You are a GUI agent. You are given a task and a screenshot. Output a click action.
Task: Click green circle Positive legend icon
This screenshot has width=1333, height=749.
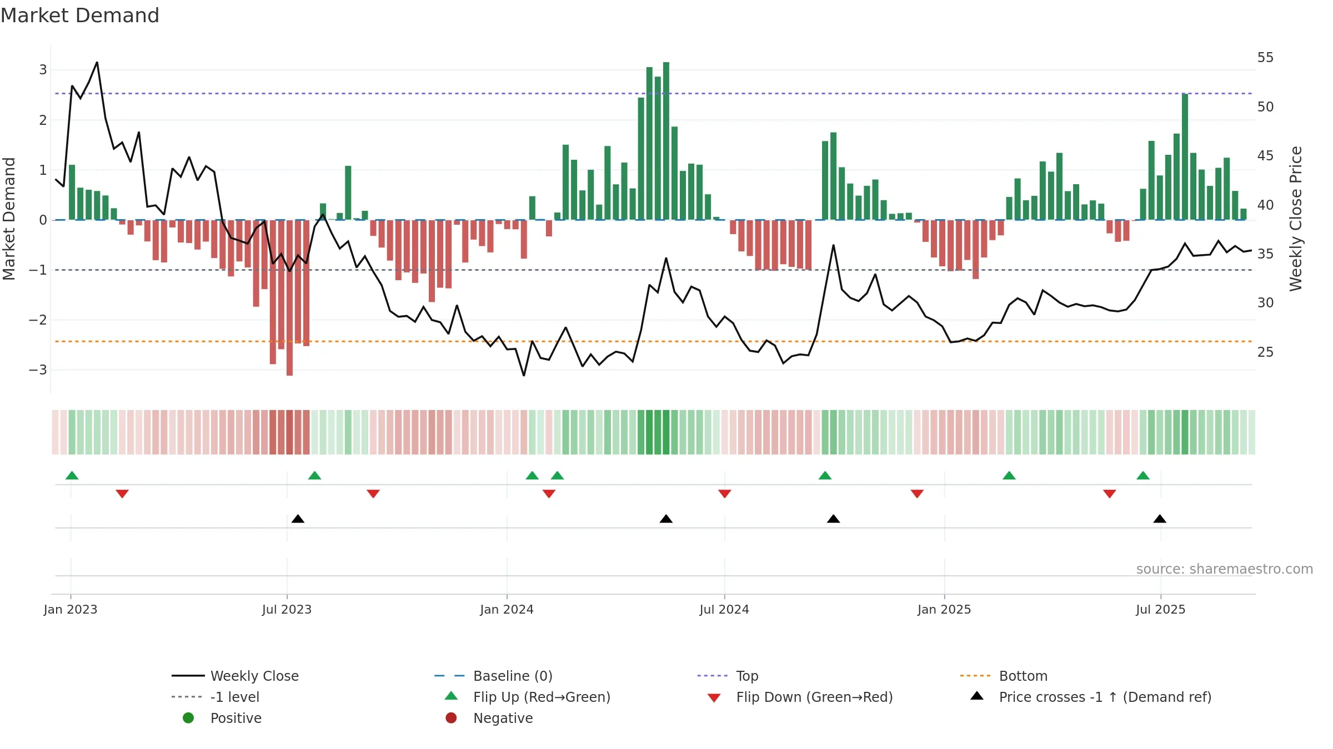click(x=188, y=718)
